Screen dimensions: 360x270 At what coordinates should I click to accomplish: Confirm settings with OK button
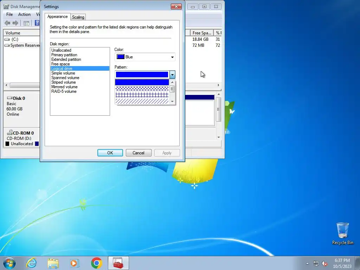point(110,153)
